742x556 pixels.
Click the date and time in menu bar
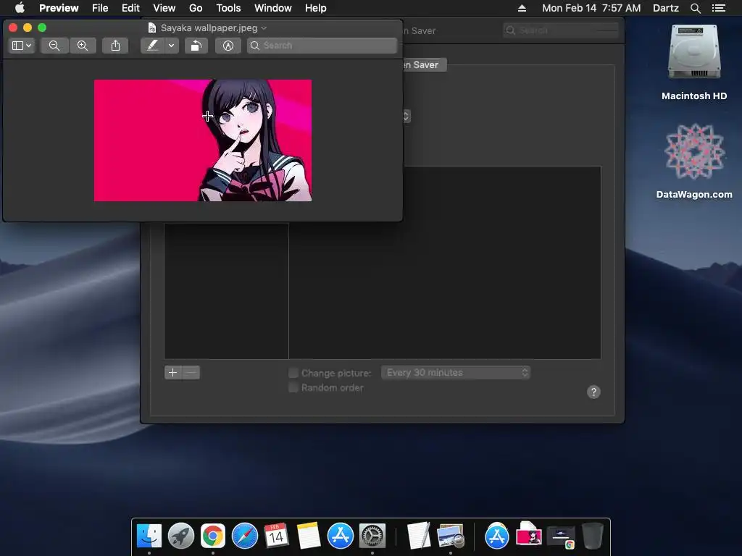click(591, 8)
